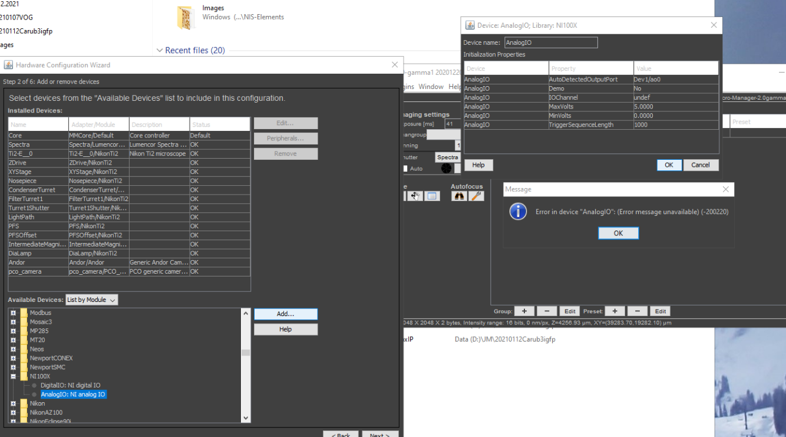Viewport: 786px width, 437px height.
Task: Click the Peripherals button for installed devices
Action: pos(285,138)
